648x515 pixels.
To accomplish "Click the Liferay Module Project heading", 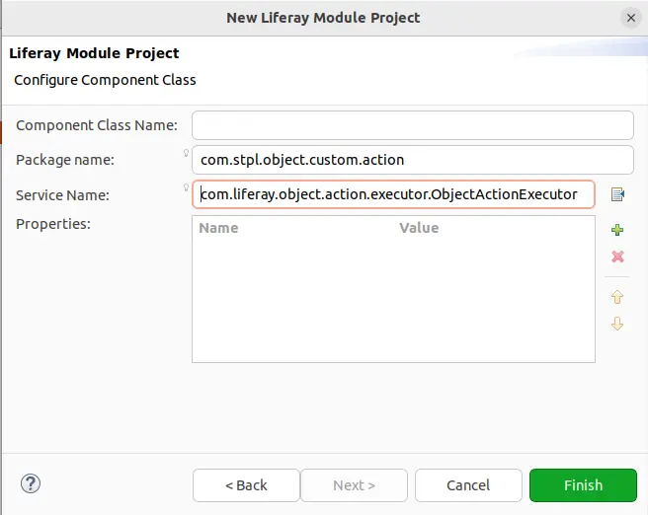I will pyautogui.click(x=94, y=53).
